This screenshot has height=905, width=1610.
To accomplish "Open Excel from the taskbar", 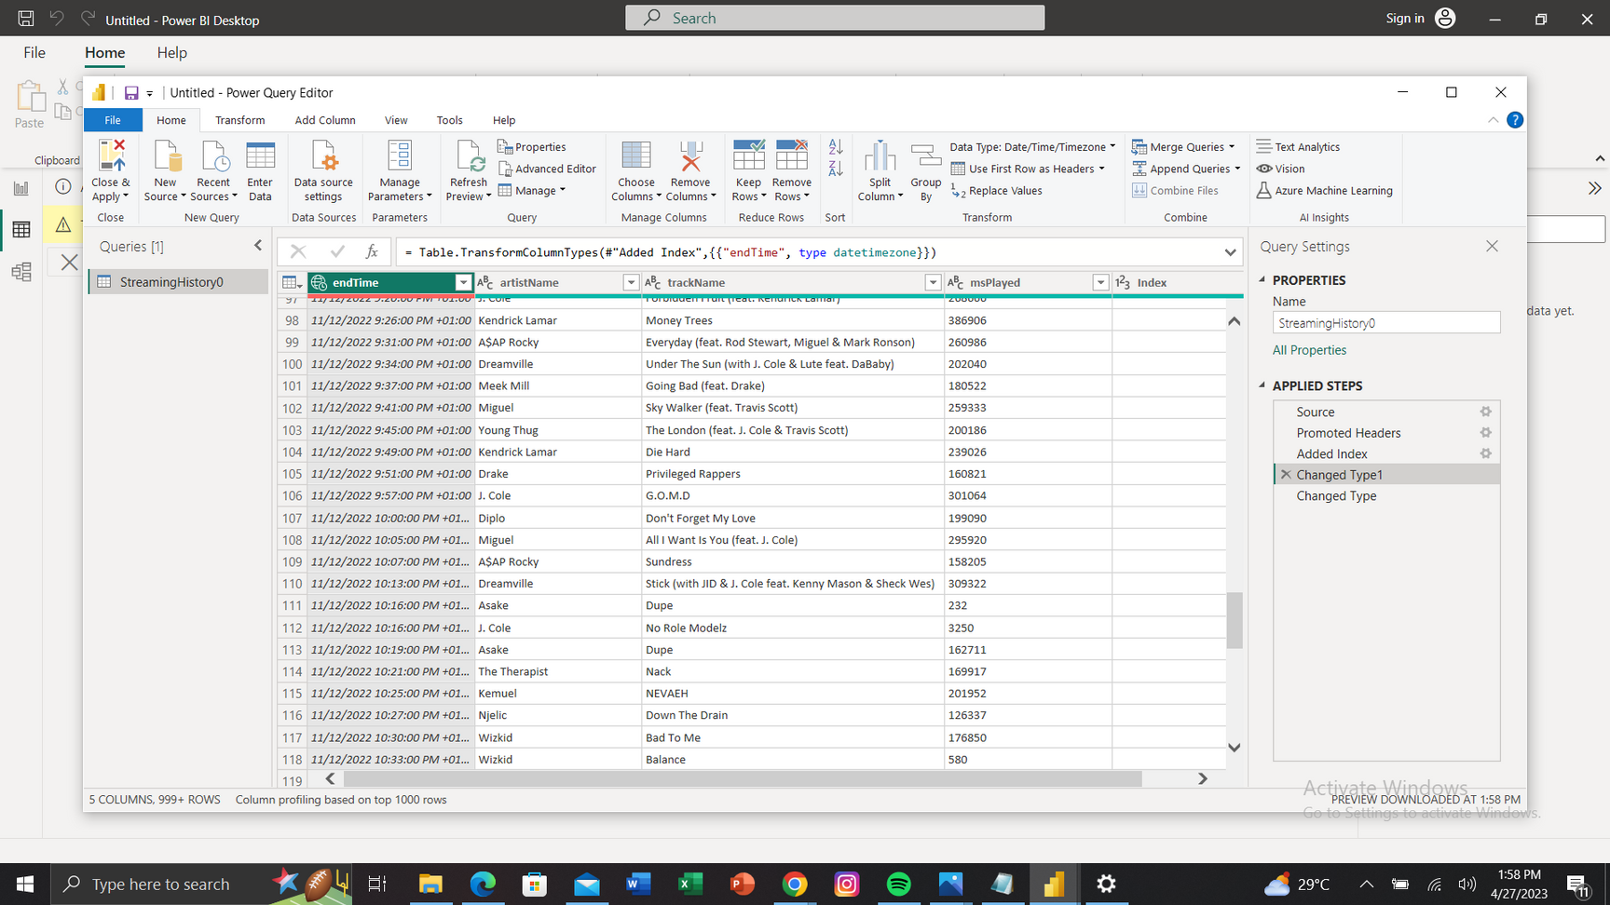I will [690, 884].
